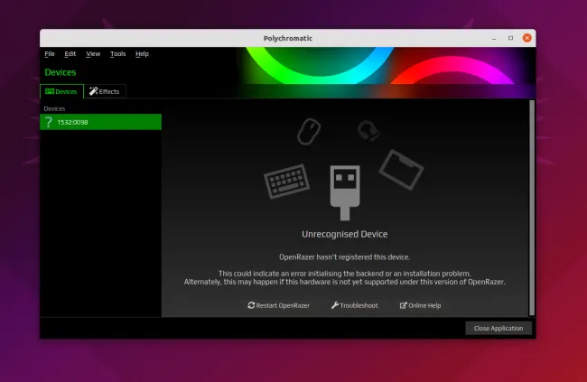The width and height of the screenshot is (587, 382).
Task: Click the headset illustration icon
Action: (x=368, y=131)
